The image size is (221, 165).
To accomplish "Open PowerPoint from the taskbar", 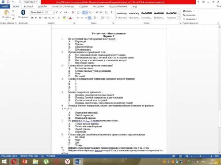I will click(x=25, y=161).
